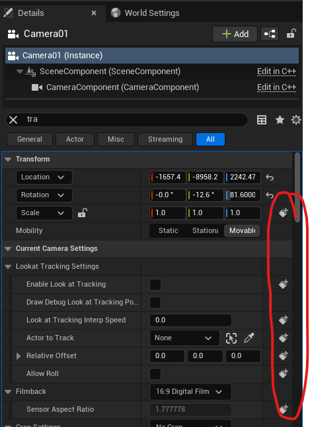
Task: Select Camera01 (Instance) row
Action: click(x=152, y=56)
